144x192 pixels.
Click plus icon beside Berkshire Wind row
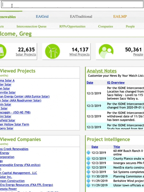(x=88, y=181)
